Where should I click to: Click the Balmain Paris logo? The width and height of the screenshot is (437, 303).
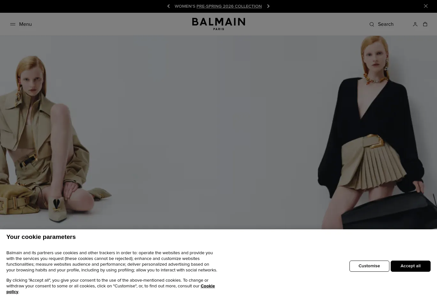coord(218,24)
